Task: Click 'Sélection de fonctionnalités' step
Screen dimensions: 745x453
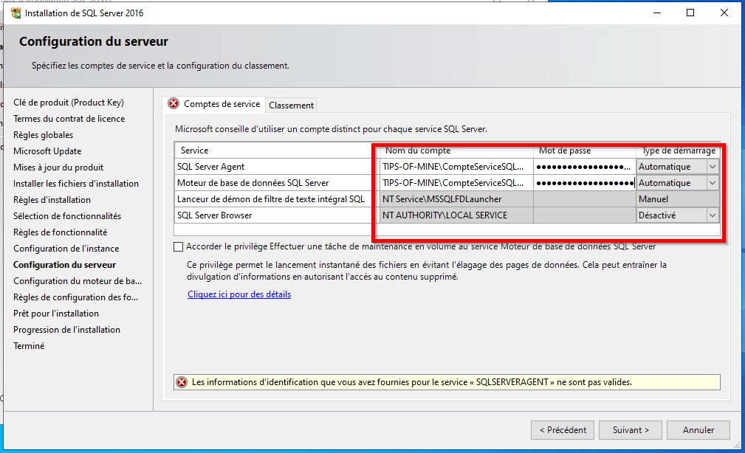Action: pos(67,216)
